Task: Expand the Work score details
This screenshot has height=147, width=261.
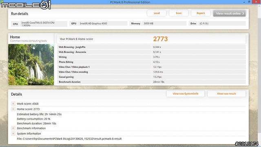Action: [13, 104]
